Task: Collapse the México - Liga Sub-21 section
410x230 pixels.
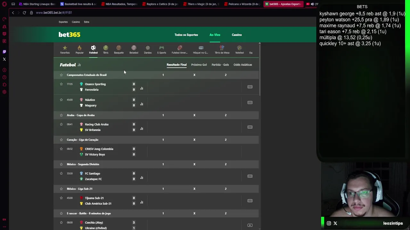Action: pyautogui.click(x=79, y=189)
